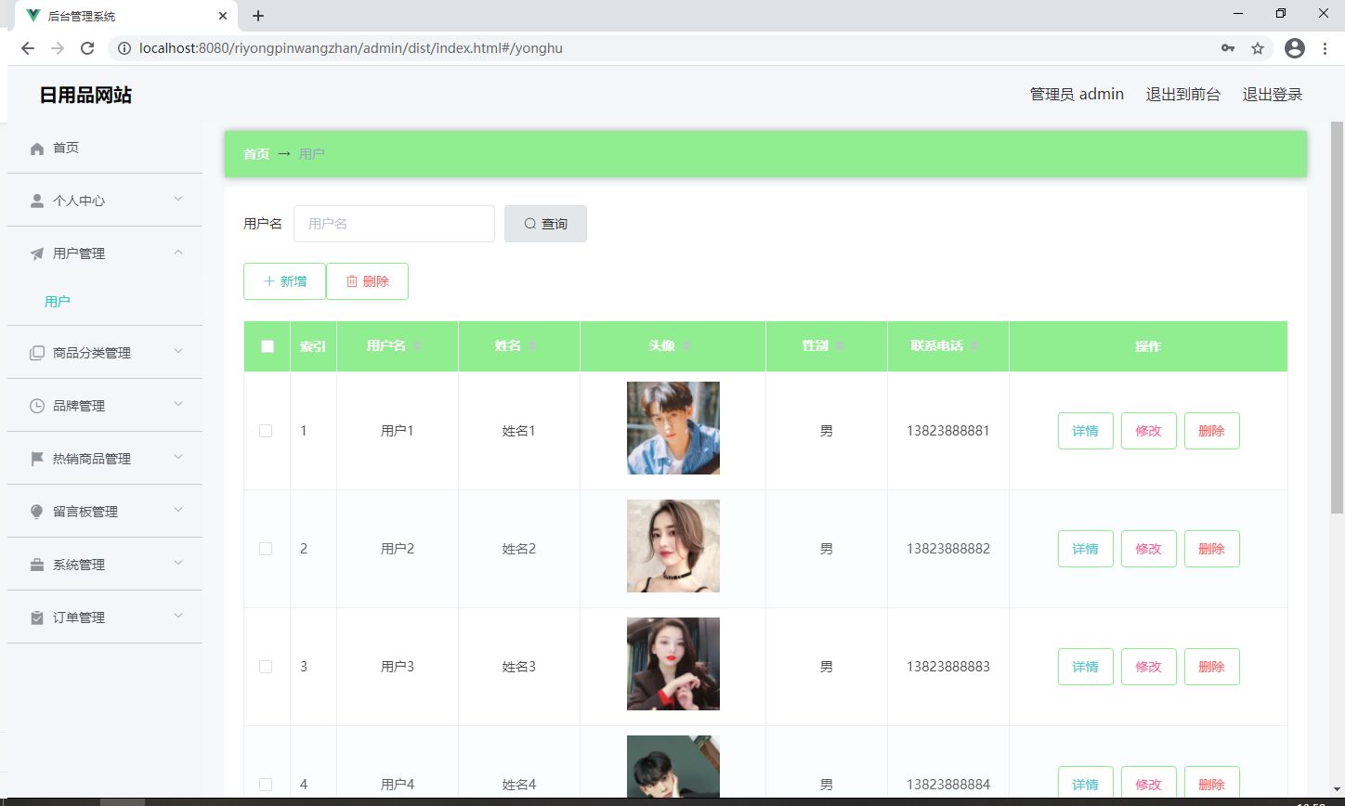
Task: Click 修改 for 用户2
Action: pyautogui.click(x=1149, y=549)
